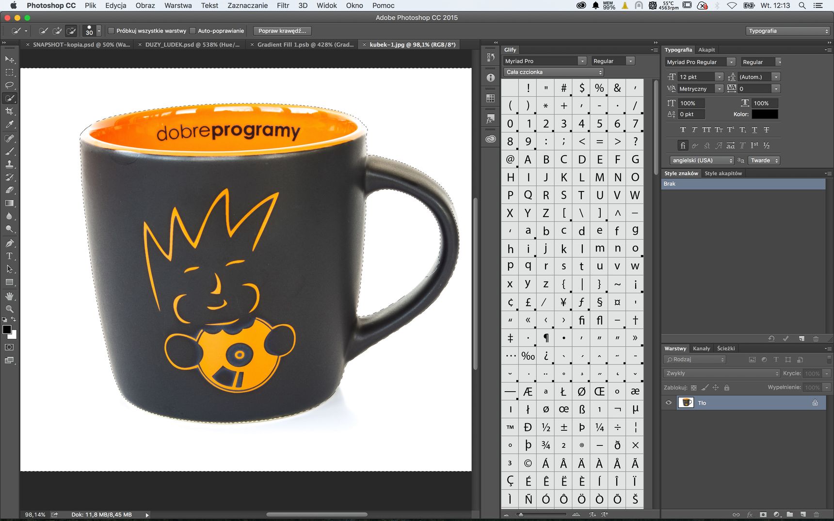The height and width of the screenshot is (521, 834).
Task: Select the Clone Stamp tool
Action: pyautogui.click(x=9, y=164)
